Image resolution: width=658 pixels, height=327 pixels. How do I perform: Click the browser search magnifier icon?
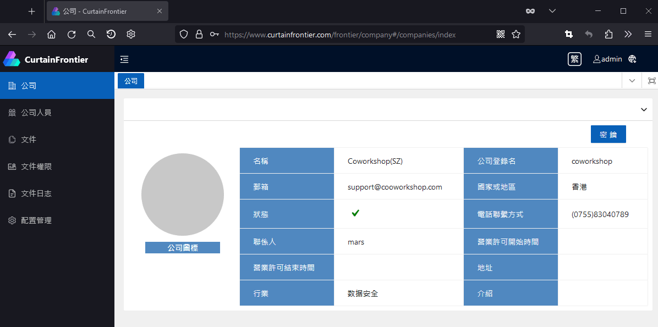91,35
